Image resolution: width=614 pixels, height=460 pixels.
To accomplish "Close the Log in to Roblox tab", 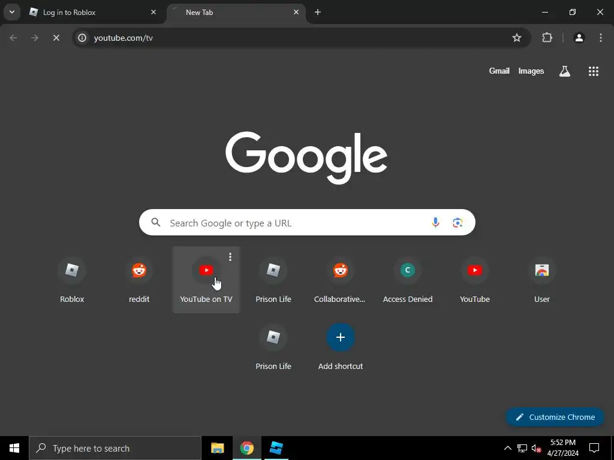I will pos(153,12).
